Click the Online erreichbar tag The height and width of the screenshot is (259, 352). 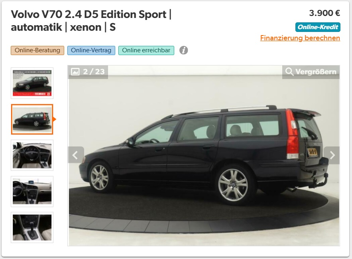[x=146, y=50]
